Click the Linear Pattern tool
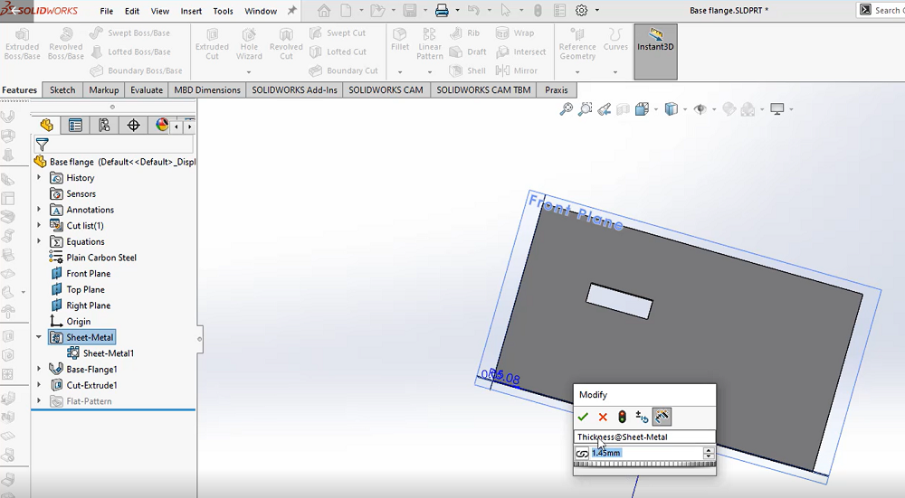 (429, 43)
